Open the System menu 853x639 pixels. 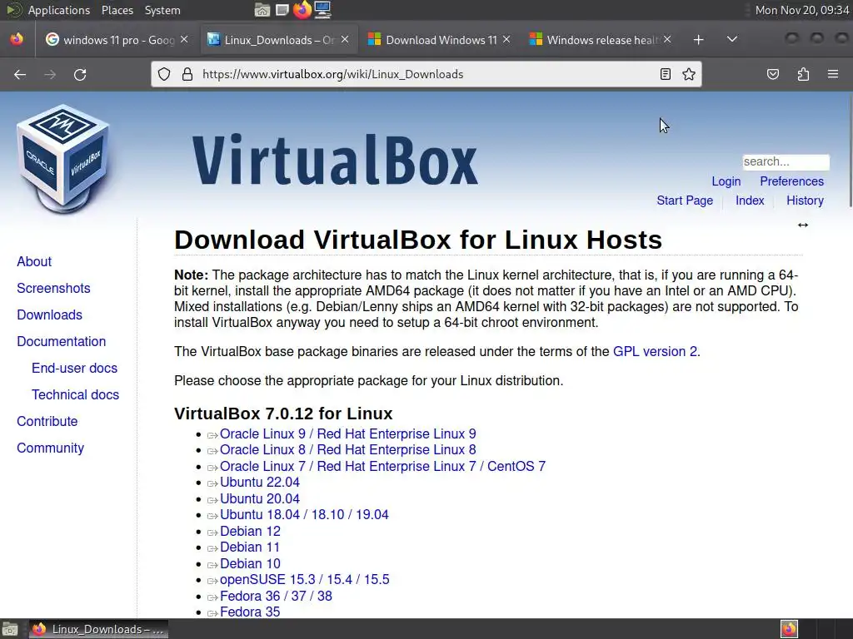pos(162,10)
